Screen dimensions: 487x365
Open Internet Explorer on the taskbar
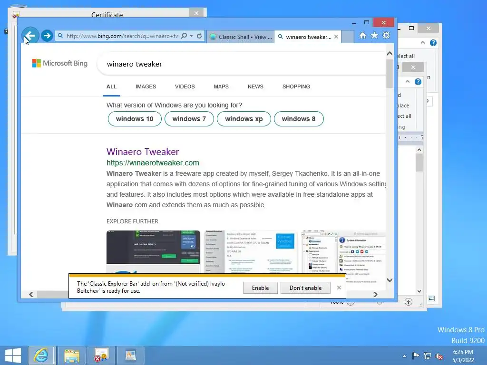point(42,355)
